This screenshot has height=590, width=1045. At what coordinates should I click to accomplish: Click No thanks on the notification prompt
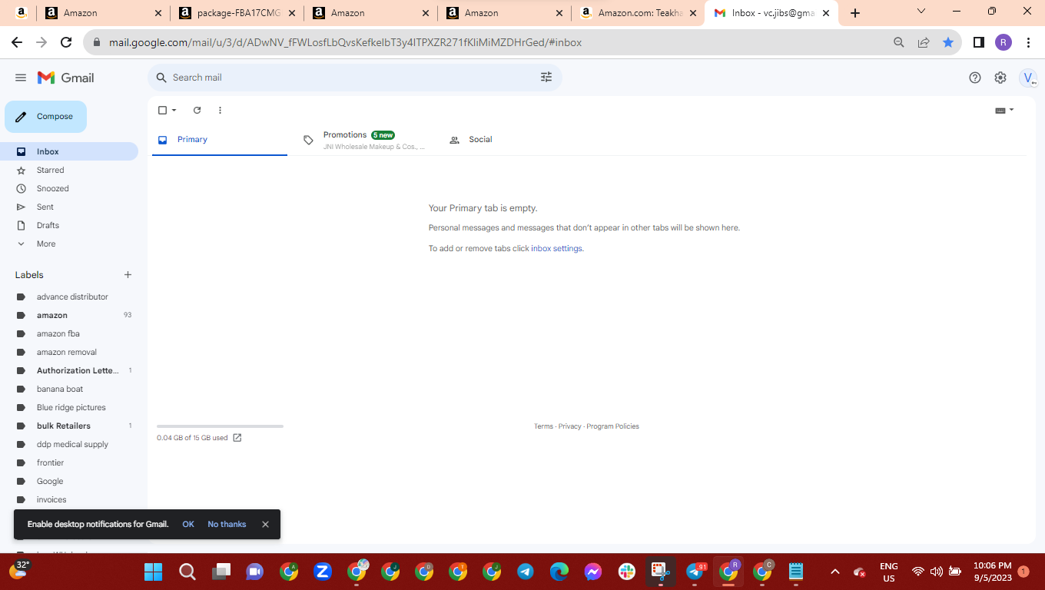227,525
